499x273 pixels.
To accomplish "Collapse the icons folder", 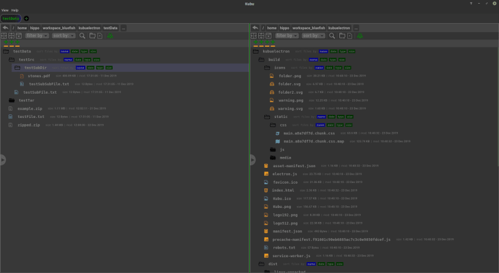I will point(267,67).
